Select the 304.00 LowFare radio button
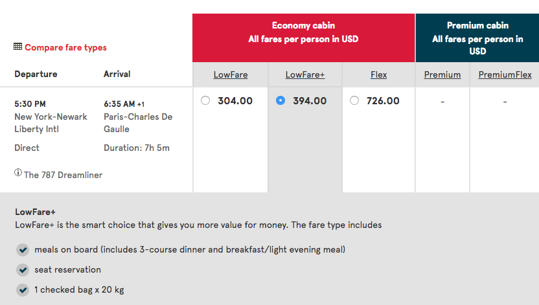Image resolution: width=539 pixels, height=305 pixels. 206,100
